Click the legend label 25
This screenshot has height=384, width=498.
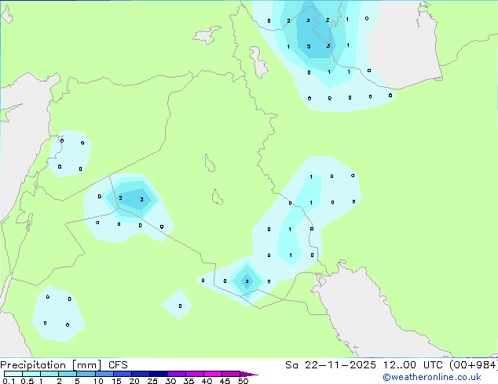pos(152,381)
